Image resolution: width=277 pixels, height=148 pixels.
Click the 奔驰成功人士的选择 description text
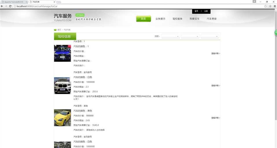(96, 130)
